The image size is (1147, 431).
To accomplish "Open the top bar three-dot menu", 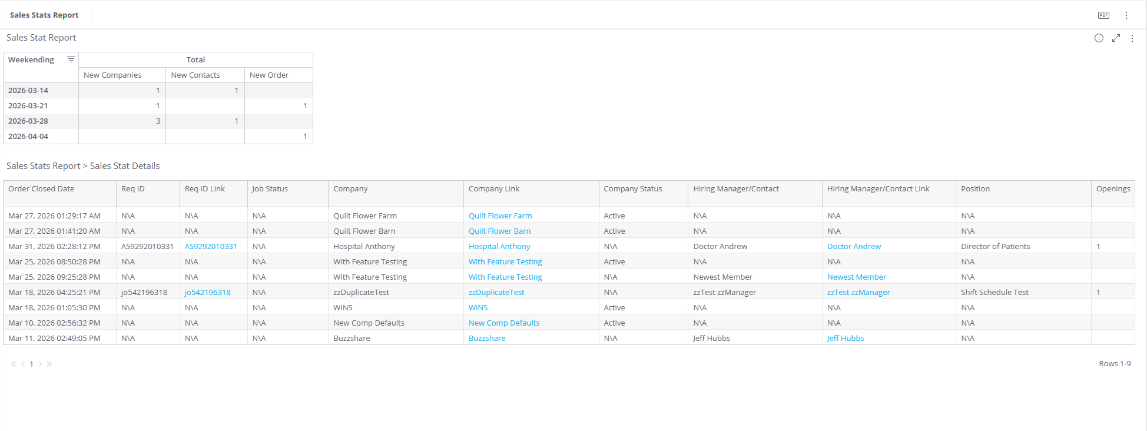I will pyautogui.click(x=1126, y=15).
